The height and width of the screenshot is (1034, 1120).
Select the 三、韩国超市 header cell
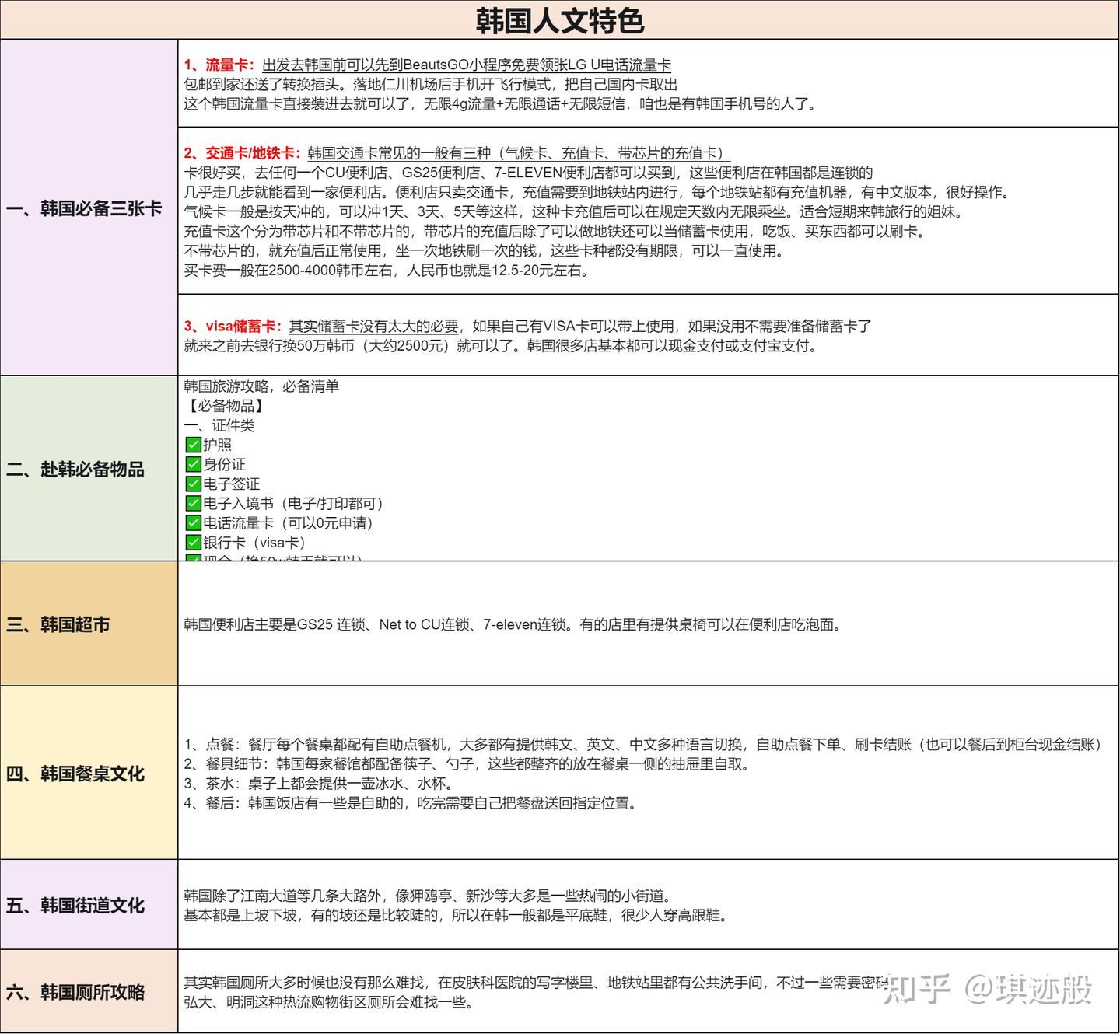89,624
